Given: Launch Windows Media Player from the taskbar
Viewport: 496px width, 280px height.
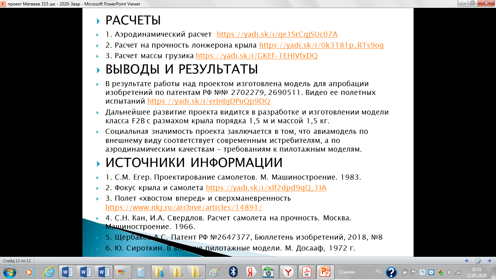Looking at the screenshot, I should coord(30,272).
